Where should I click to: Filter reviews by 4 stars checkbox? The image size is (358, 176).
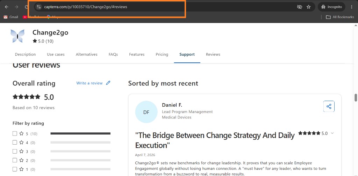tap(15, 143)
